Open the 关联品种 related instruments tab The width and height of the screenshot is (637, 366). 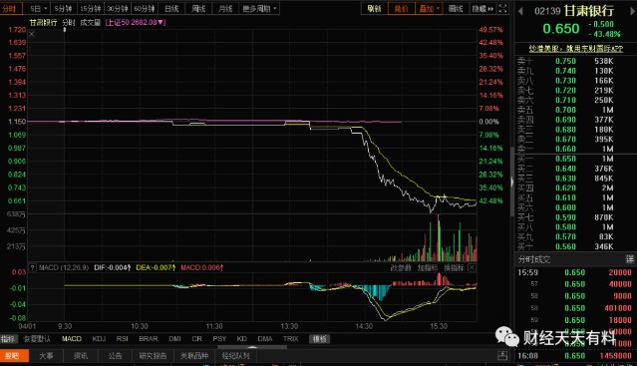point(194,356)
